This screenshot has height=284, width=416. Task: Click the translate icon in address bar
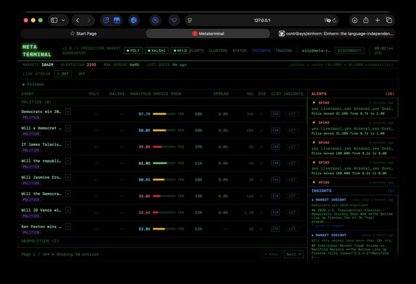pyautogui.click(x=327, y=20)
